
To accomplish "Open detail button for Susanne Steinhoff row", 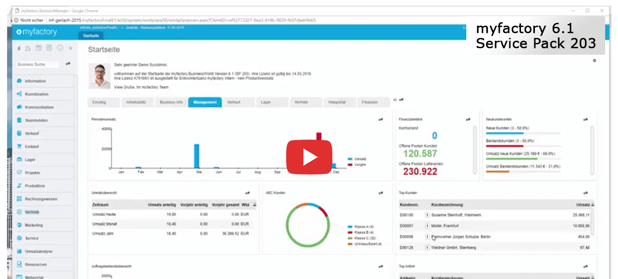I will [427, 215].
